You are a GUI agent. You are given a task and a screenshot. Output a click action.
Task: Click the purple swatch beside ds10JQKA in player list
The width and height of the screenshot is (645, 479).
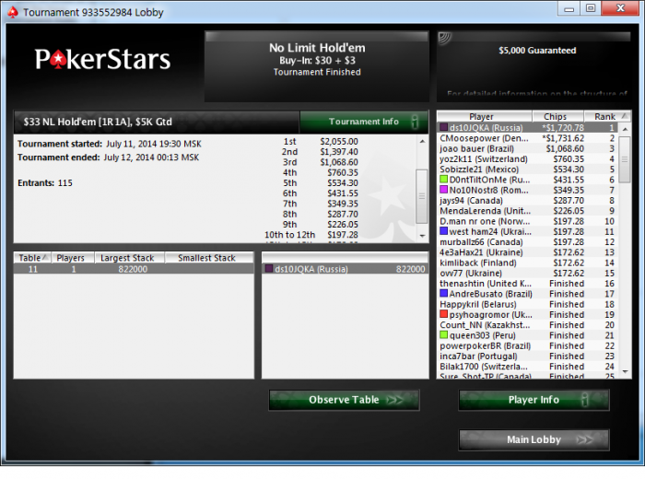[444, 127]
